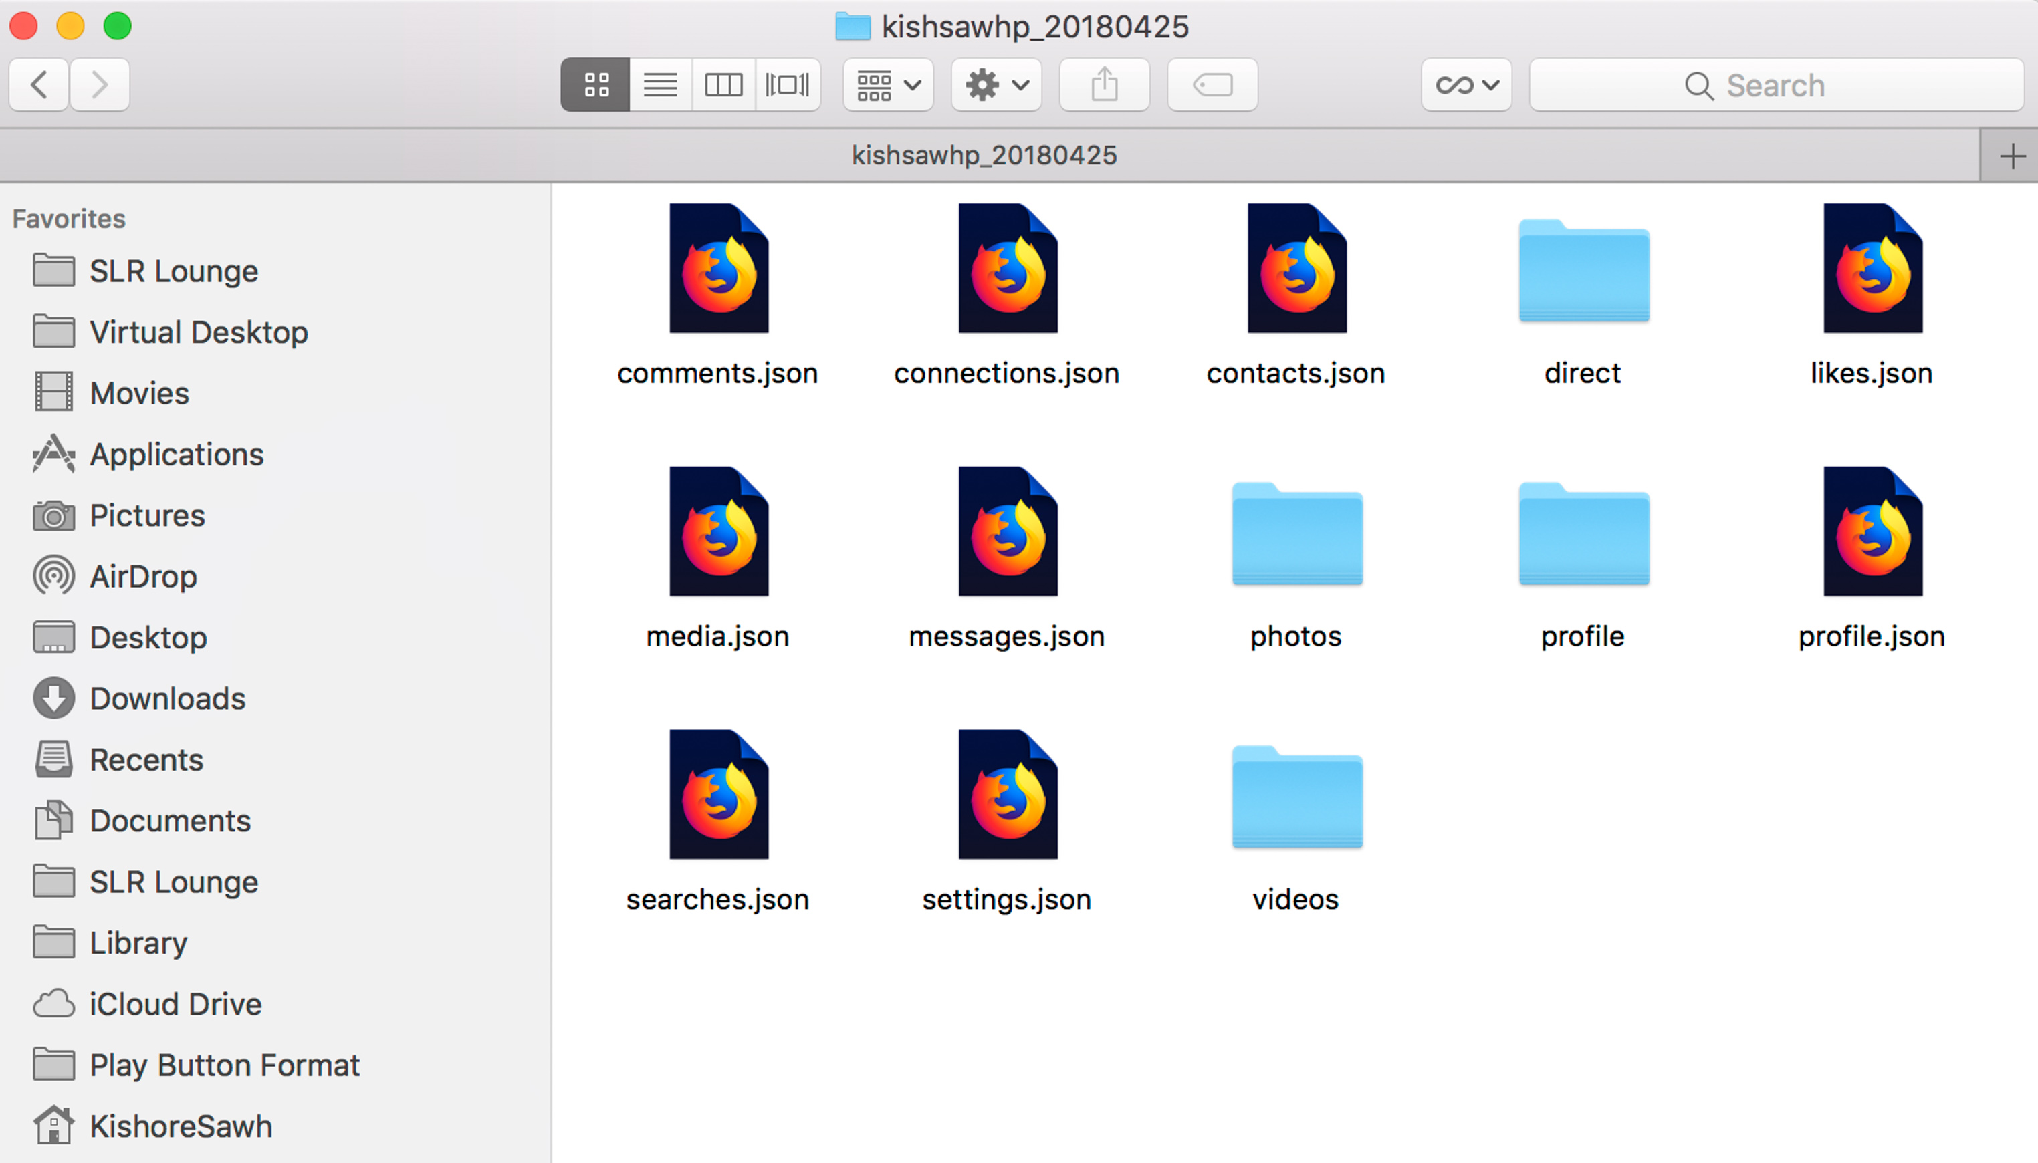Image resolution: width=2038 pixels, height=1163 pixels.
Task: Select the messages.json file icon
Action: pos(1008,533)
